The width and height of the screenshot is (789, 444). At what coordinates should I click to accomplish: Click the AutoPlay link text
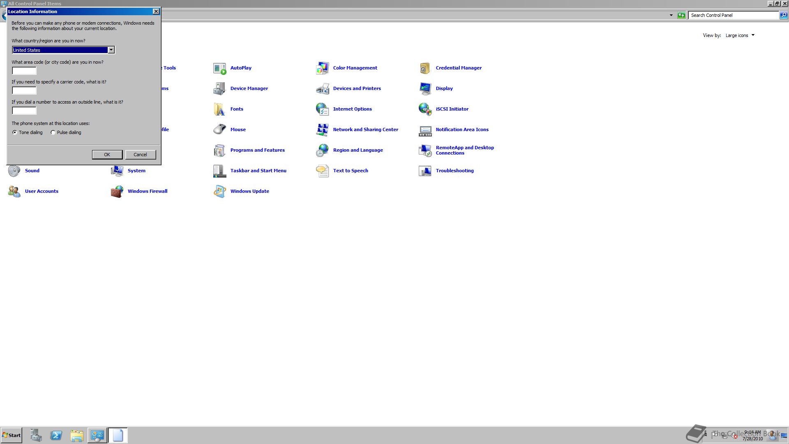click(x=241, y=68)
